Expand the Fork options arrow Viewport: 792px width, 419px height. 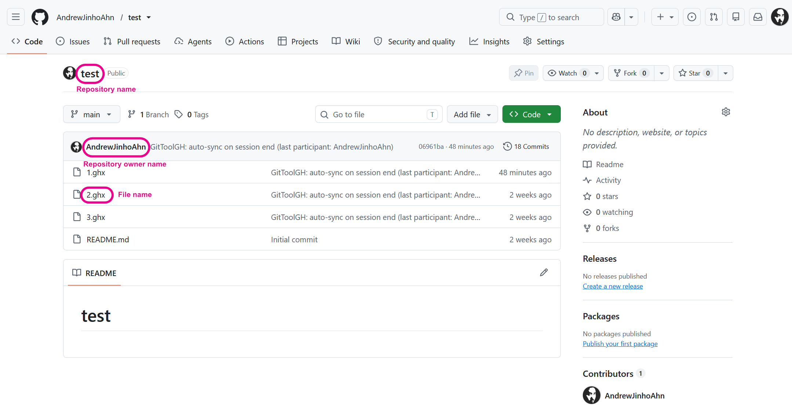(x=662, y=73)
